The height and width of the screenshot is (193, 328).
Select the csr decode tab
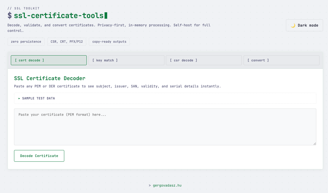(x=204, y=60)
